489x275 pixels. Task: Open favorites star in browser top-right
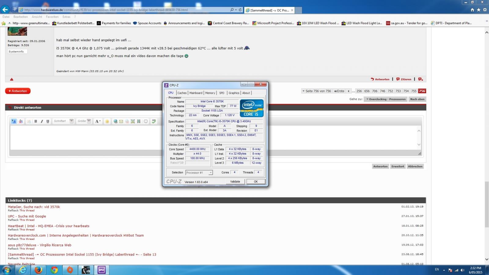tap(479, 10)
